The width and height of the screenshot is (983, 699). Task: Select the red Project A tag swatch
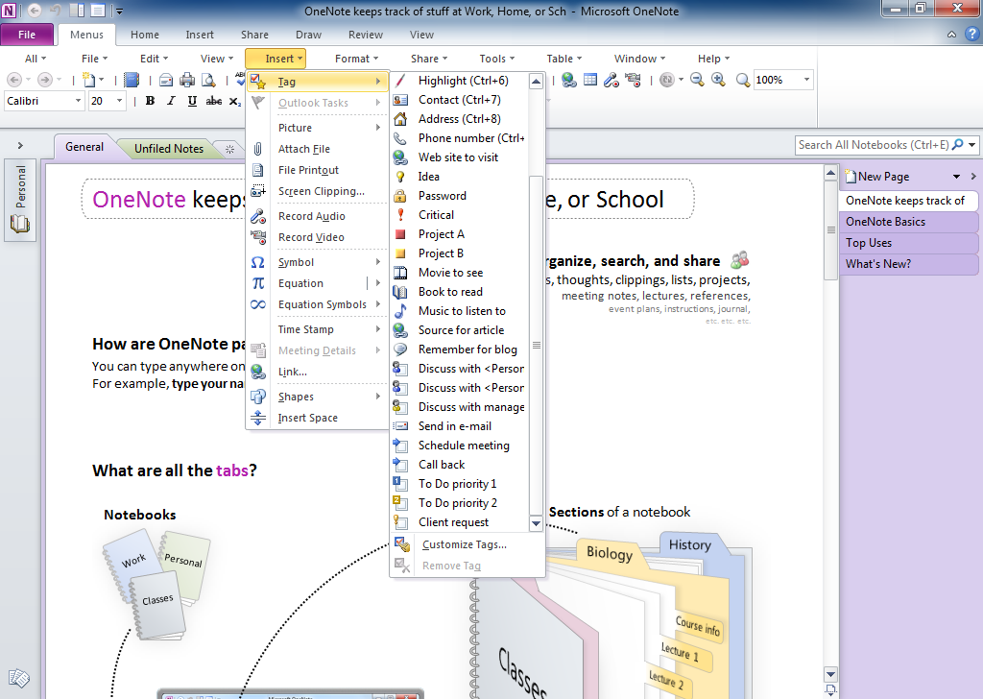click(x=400, y=234)
